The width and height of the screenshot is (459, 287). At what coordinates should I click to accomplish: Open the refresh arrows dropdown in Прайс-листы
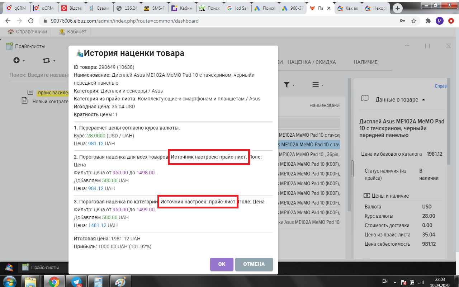[x=48, y=60]
